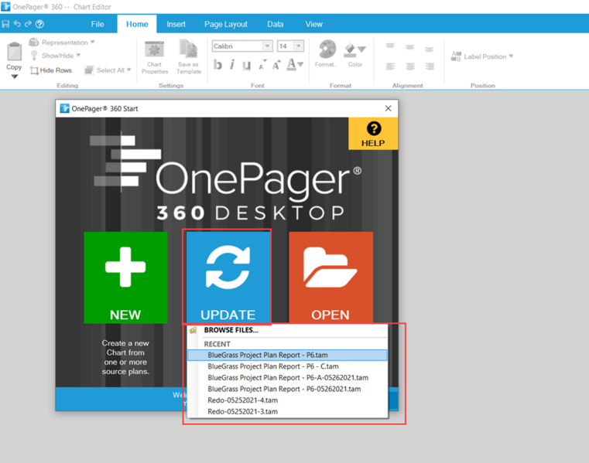Align text to top left
The height and width of the screenshot is (463, 589).
390,46
